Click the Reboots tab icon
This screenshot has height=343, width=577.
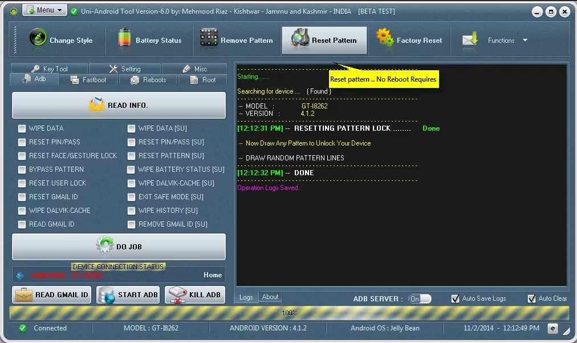click(135, 80)
